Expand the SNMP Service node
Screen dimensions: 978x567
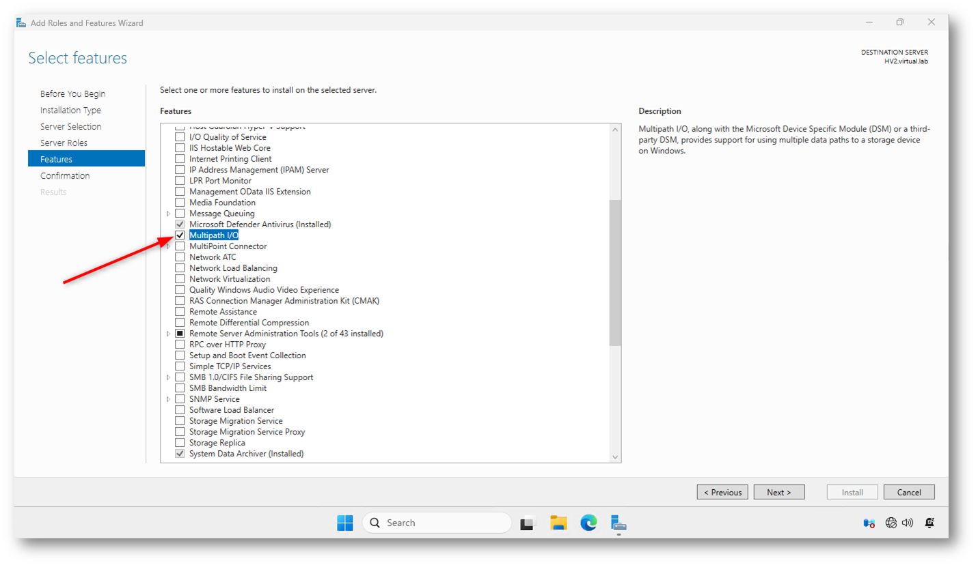[169, 399]
